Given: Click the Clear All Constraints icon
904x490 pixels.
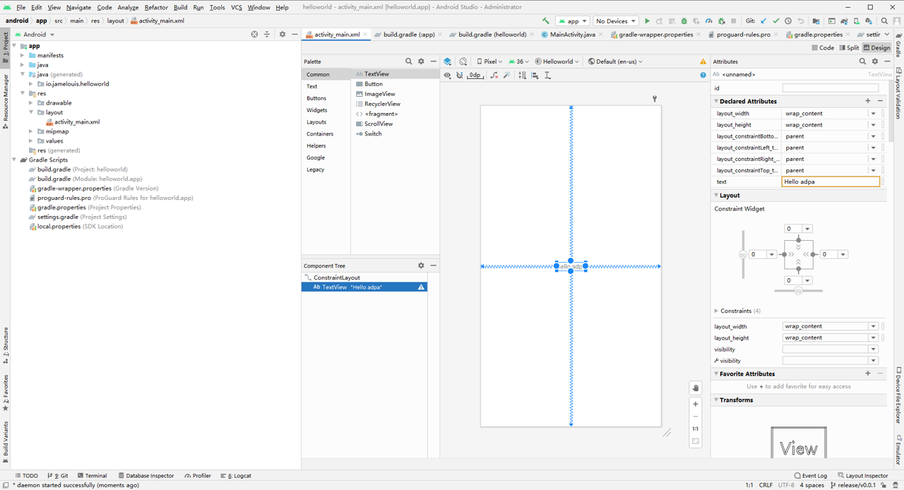Looking at the screenshot, I should coord(494,75).
